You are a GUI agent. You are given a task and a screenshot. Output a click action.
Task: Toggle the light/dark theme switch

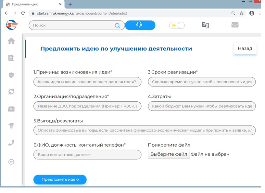(x=177, y=25)
